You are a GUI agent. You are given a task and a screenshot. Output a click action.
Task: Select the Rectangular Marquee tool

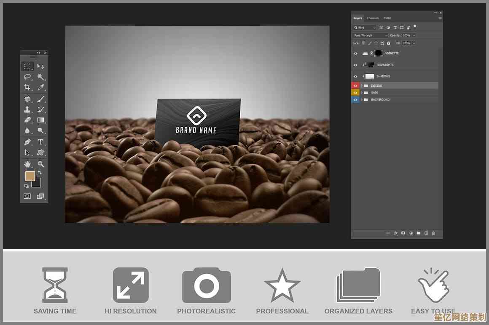click(x=27, y=67)
